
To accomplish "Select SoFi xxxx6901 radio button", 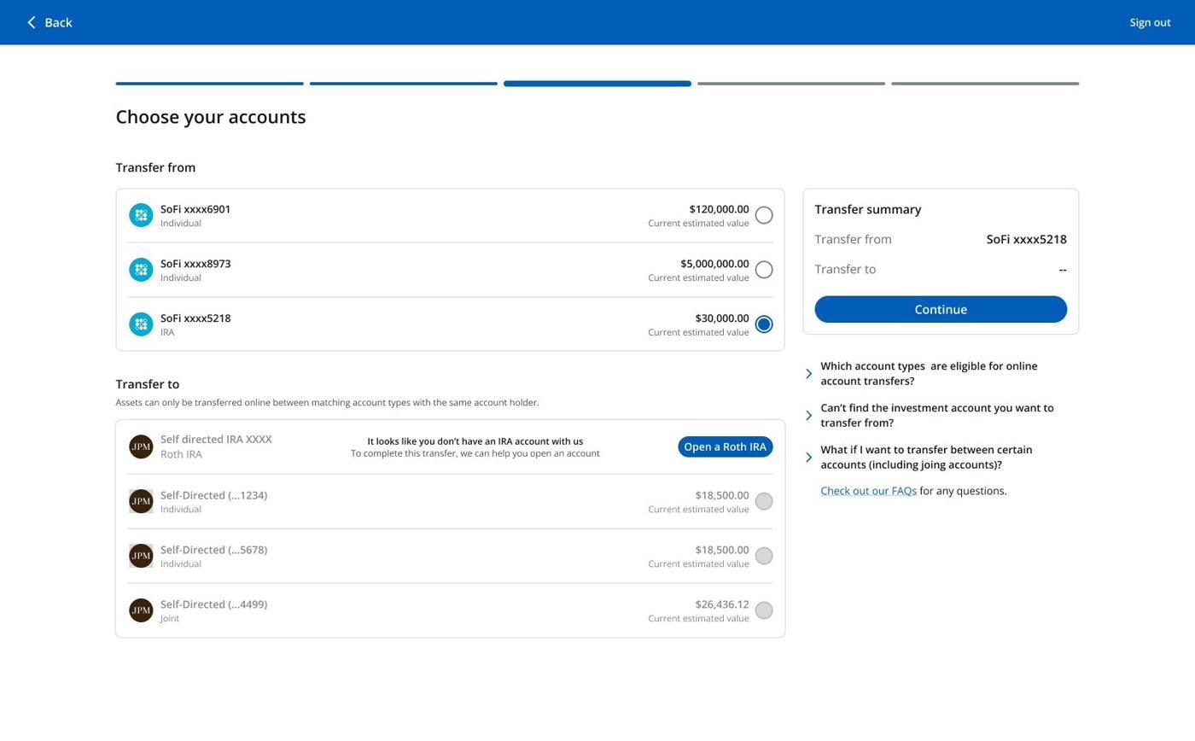I will pyautogui.click(x=764, y=215).
